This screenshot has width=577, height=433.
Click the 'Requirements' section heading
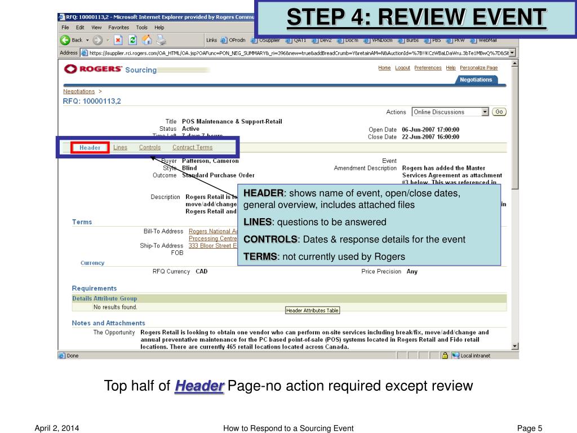coord(94,288)
